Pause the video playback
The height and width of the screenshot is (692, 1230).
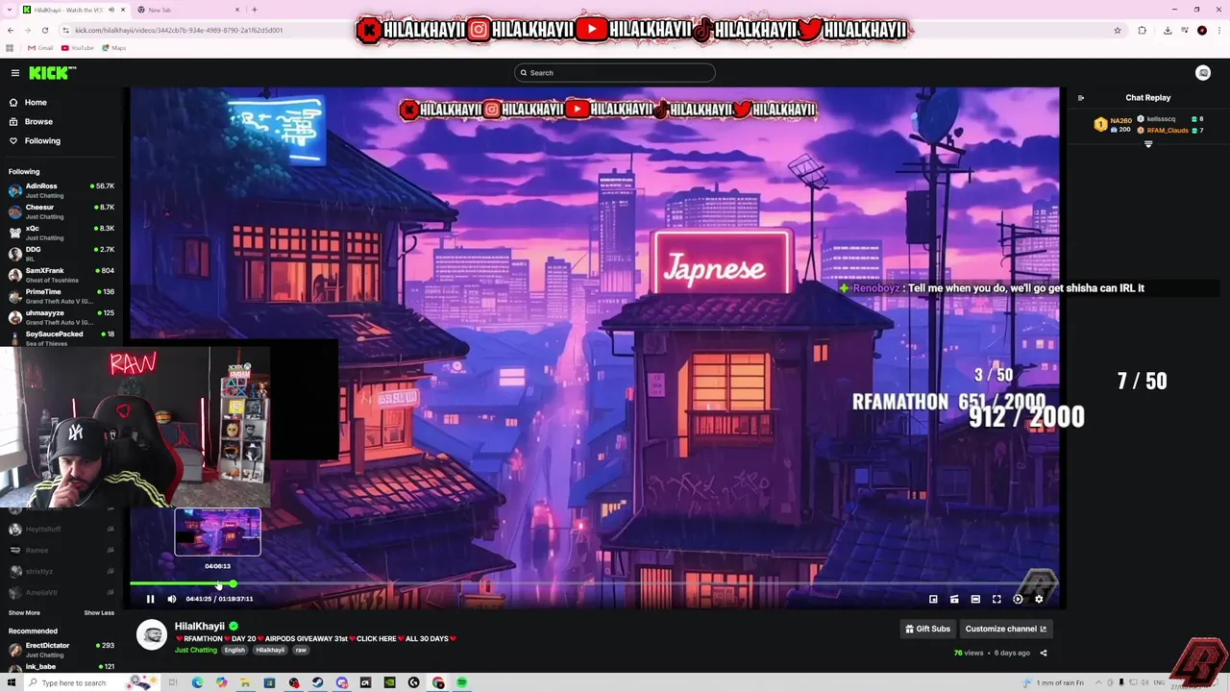coord(150,599)
